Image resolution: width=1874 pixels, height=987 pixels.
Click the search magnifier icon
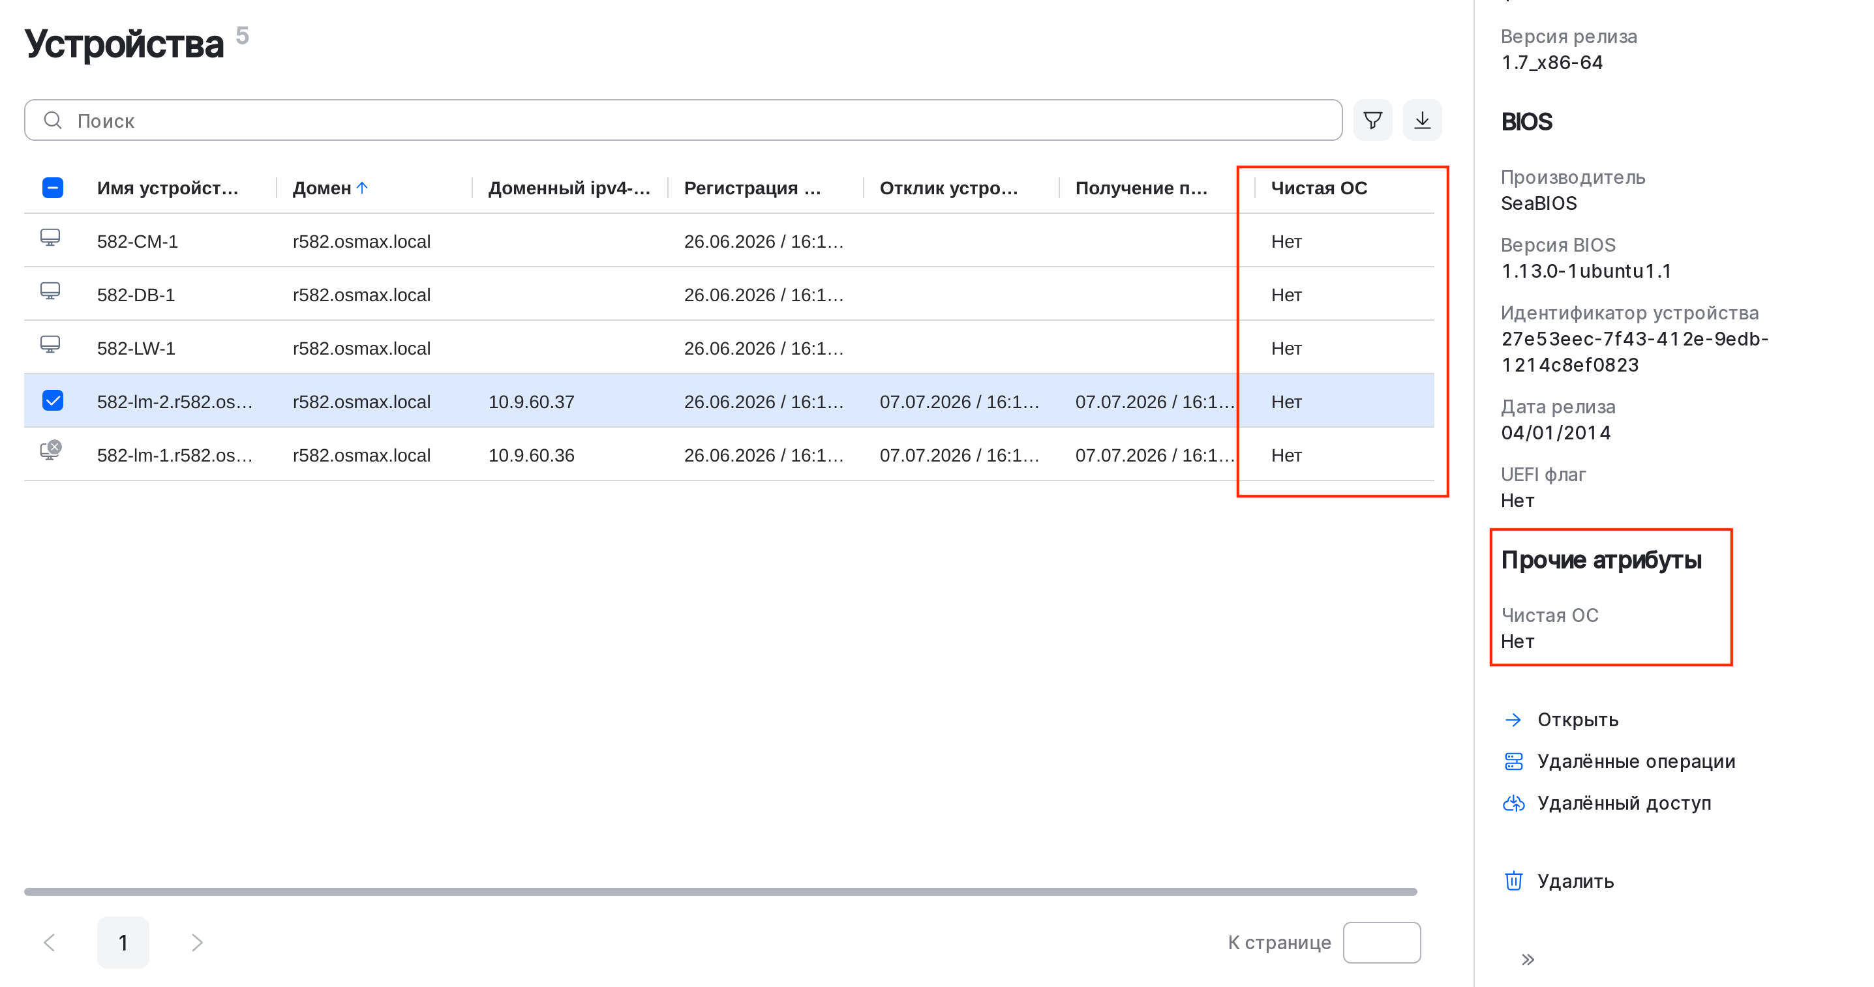pos(52,120)
